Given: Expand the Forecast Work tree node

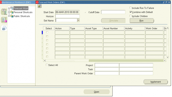Looking at the screenshot, I should point(9,8).
